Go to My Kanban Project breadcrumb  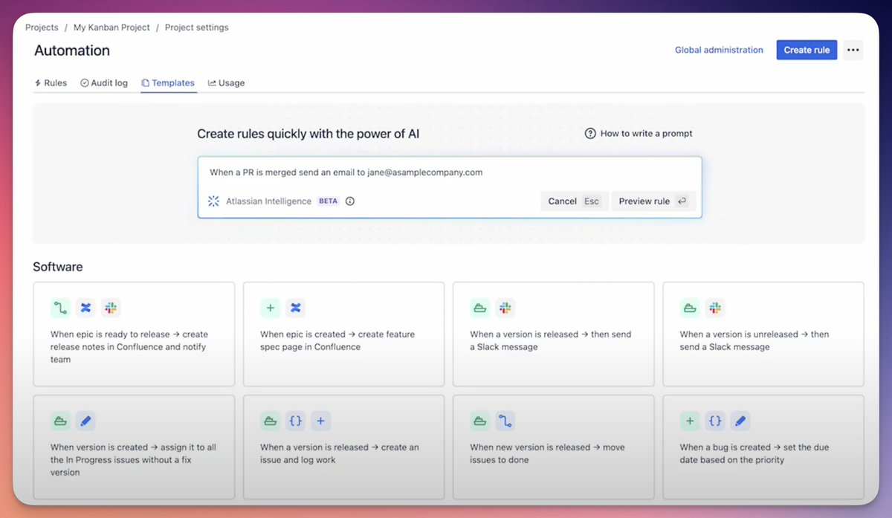pos(111,27)
